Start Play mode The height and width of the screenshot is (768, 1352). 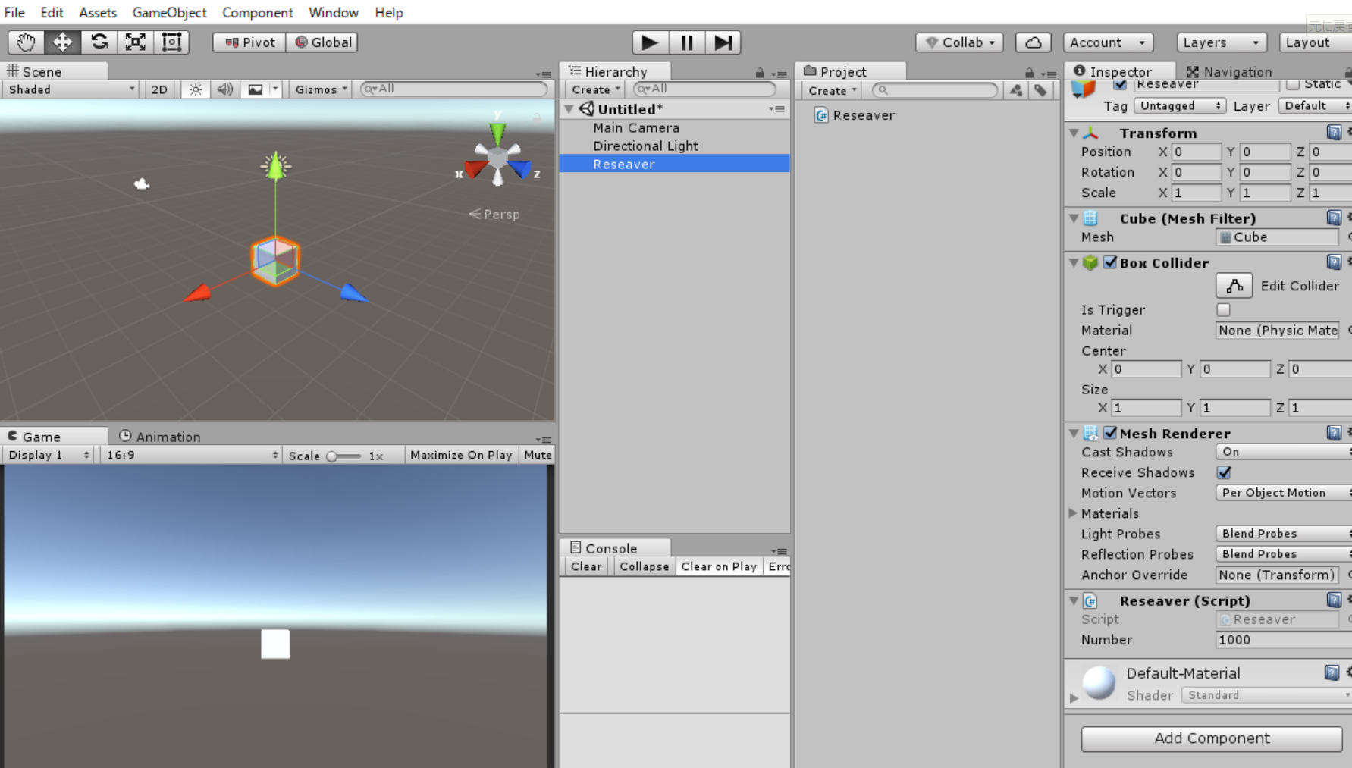(650, 42)
